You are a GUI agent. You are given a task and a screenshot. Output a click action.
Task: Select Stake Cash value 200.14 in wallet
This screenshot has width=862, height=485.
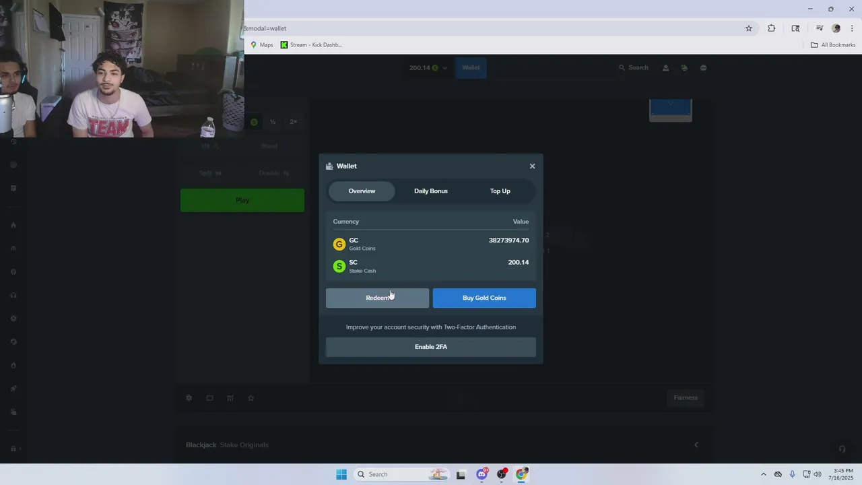519,263
